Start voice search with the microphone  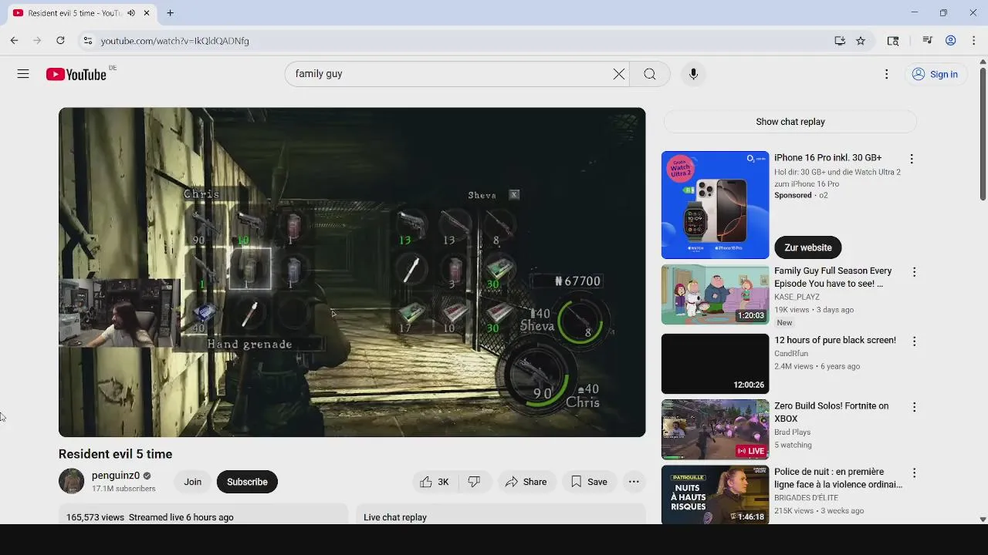693,74
